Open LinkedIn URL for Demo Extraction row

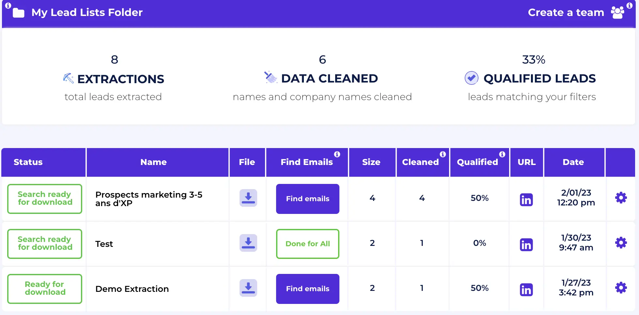coord(526,290)
